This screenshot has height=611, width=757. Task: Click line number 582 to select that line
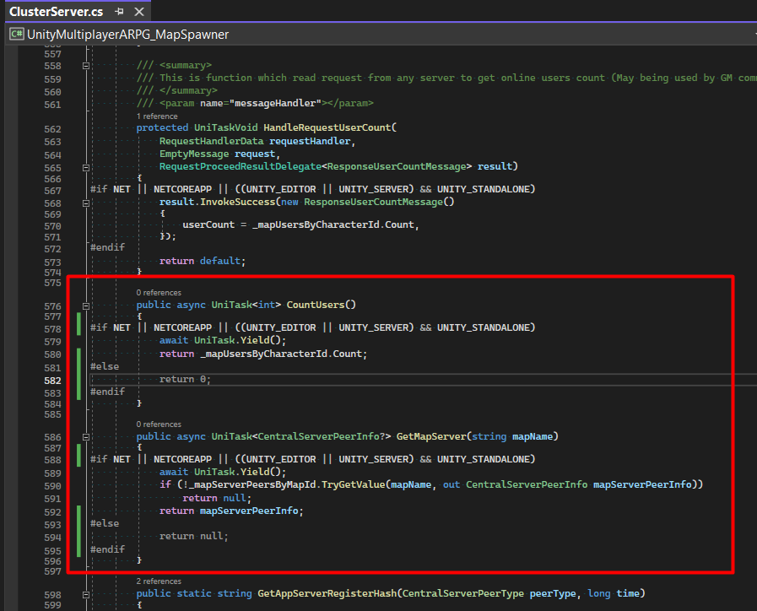[x=51, y=380]
